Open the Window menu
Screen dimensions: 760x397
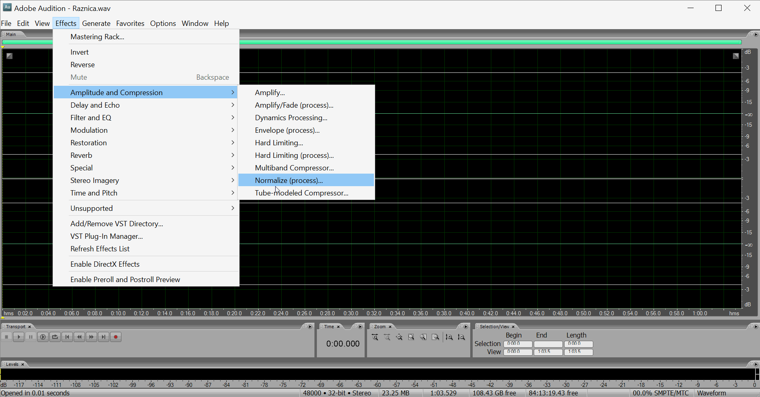pyautogui.click(x=195, y=23)
